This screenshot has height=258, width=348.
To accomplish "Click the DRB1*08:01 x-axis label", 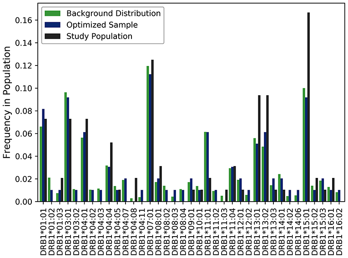I will tap(158, 231).
